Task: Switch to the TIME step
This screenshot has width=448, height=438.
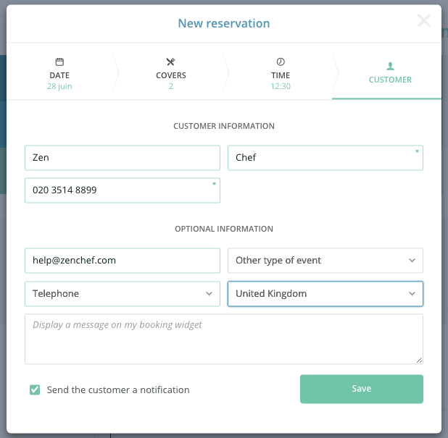Action: click(x=281, y=74)
